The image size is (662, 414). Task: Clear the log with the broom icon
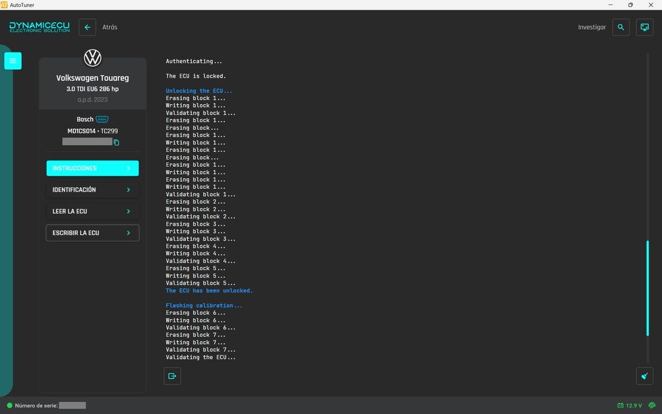tap(645, 376)
